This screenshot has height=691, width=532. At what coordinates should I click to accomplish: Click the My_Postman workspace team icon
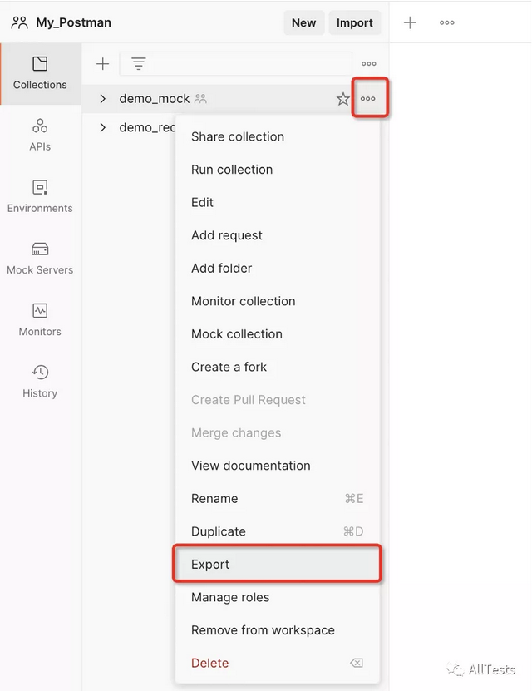tap(19, 22)
